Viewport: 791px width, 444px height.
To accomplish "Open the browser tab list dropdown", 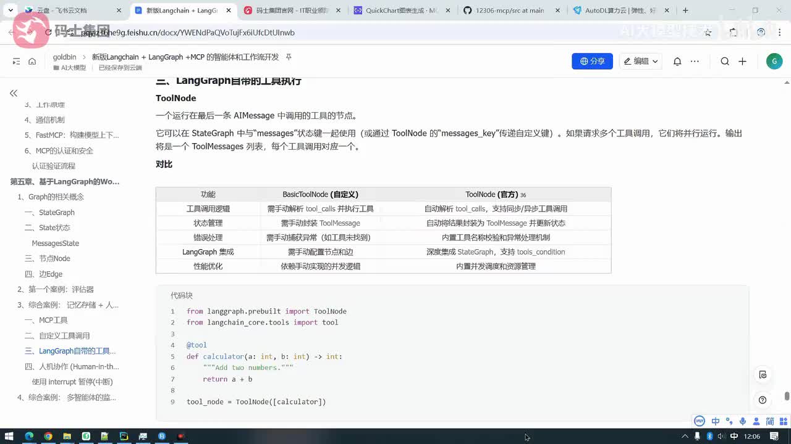I will coord(11,10).
